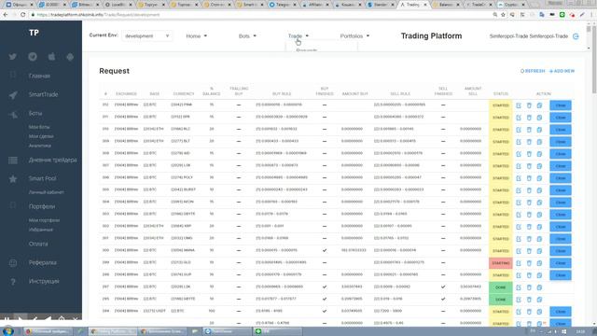
Task: Open the Windows Start button
Action: 7,331
